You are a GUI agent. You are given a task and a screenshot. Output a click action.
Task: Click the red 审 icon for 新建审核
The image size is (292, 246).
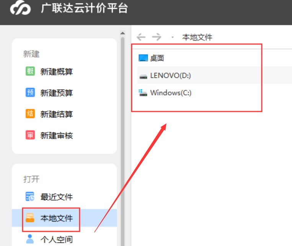30,135
